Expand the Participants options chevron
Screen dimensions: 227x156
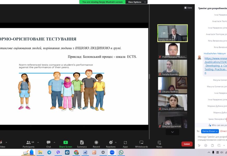click(38, 142)
